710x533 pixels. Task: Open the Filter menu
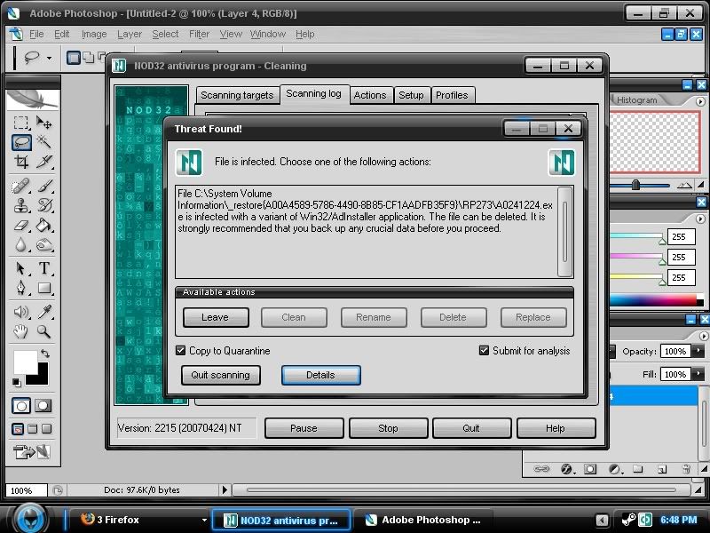pos(199,34)
